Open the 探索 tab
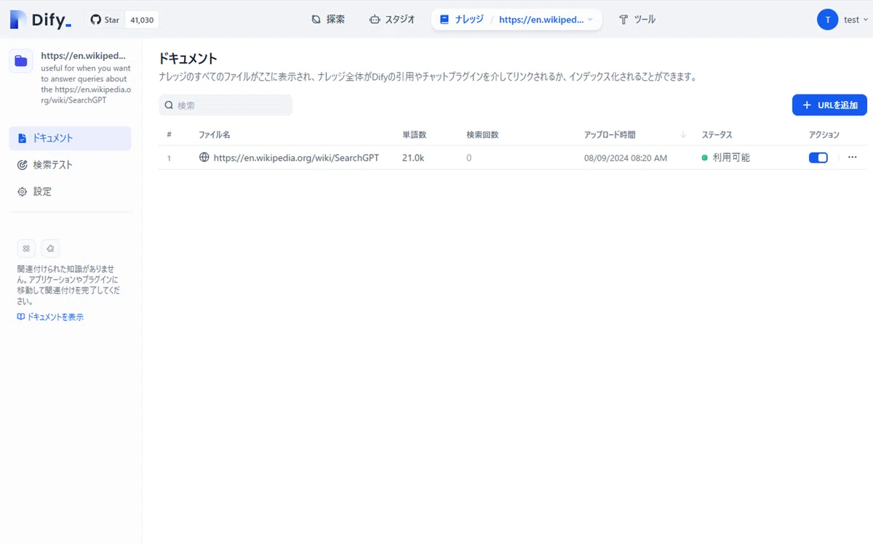This screenshot has width=873, height=544. click(328, 20)
